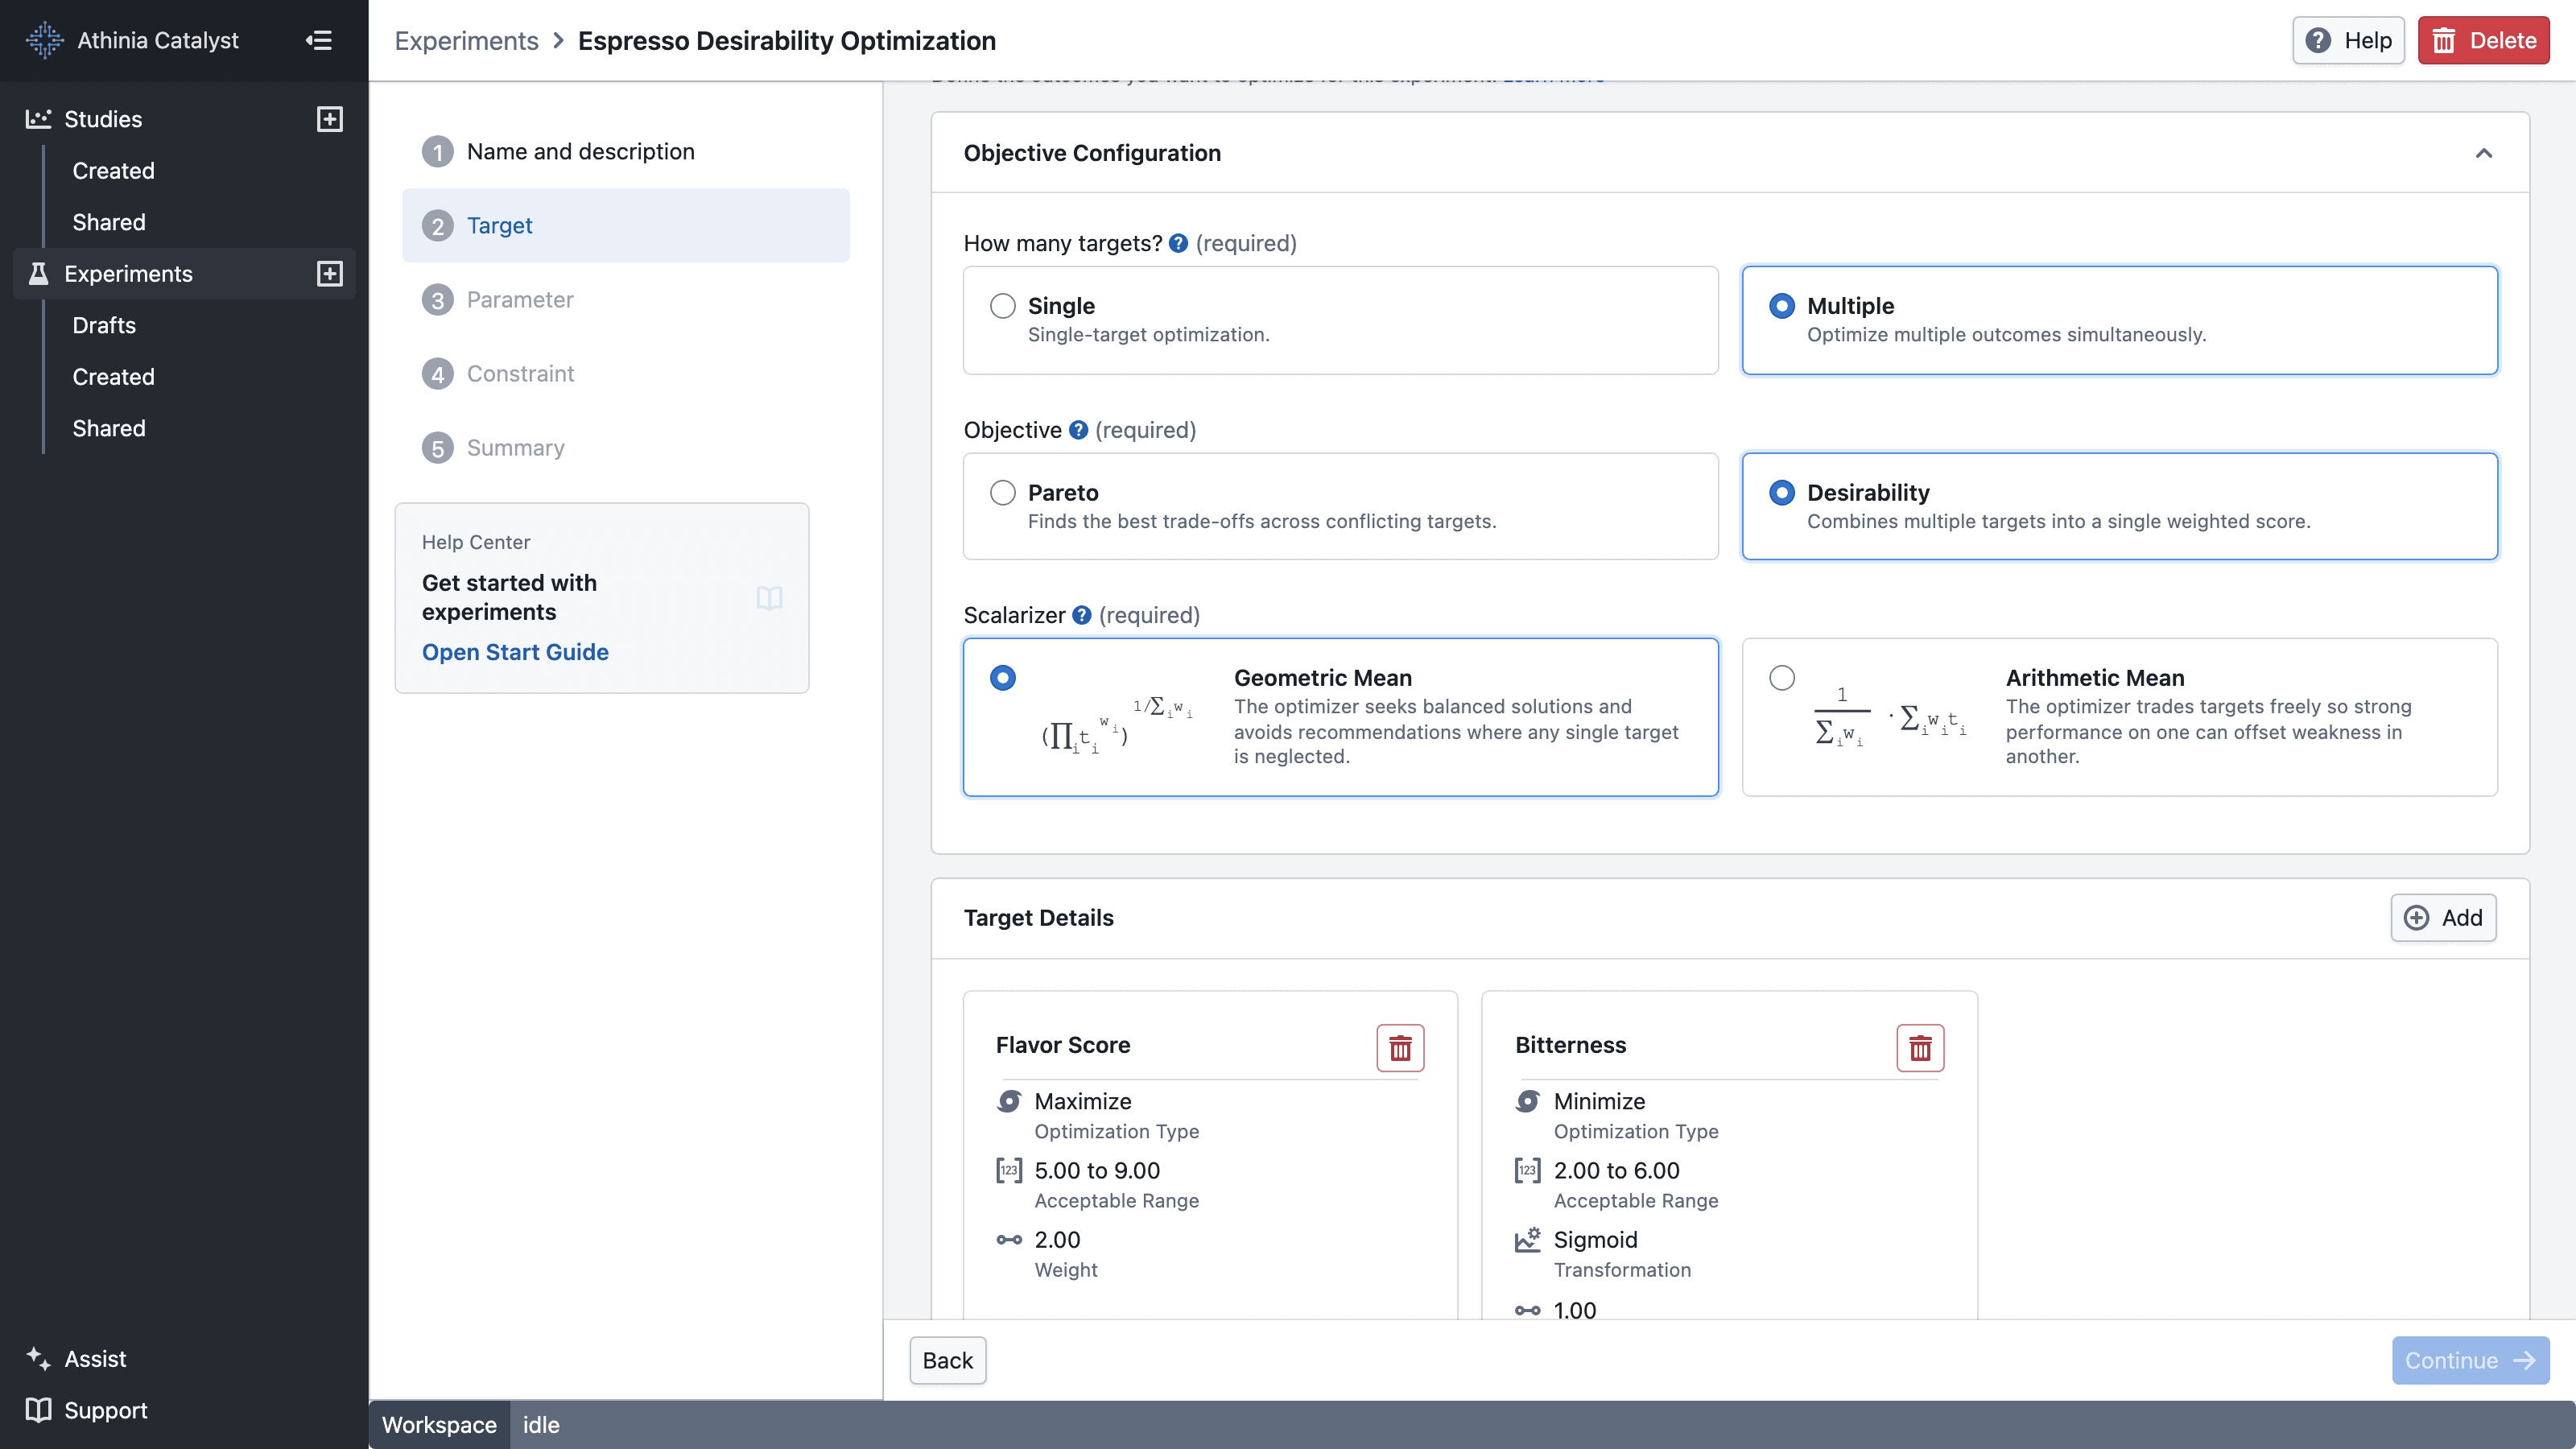Click the Flavor Score card title
Viewport: 2576px width, 1449px height.
click(1063, 1045)
